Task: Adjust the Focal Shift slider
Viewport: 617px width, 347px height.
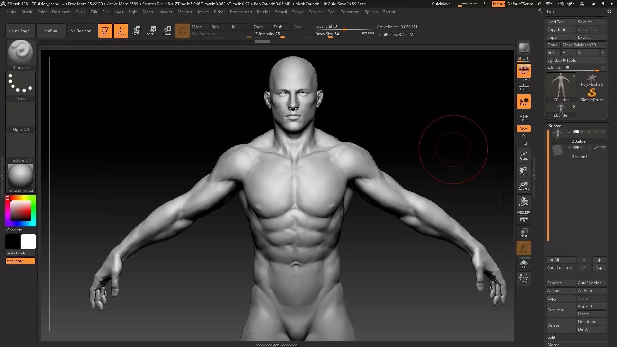Action: point(344,27)
